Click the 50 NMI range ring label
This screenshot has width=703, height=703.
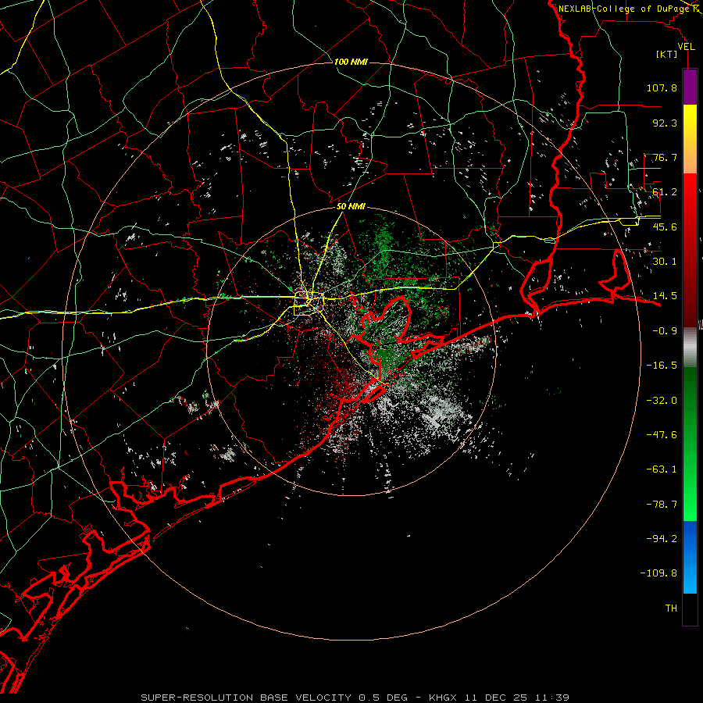click(351, 207)
